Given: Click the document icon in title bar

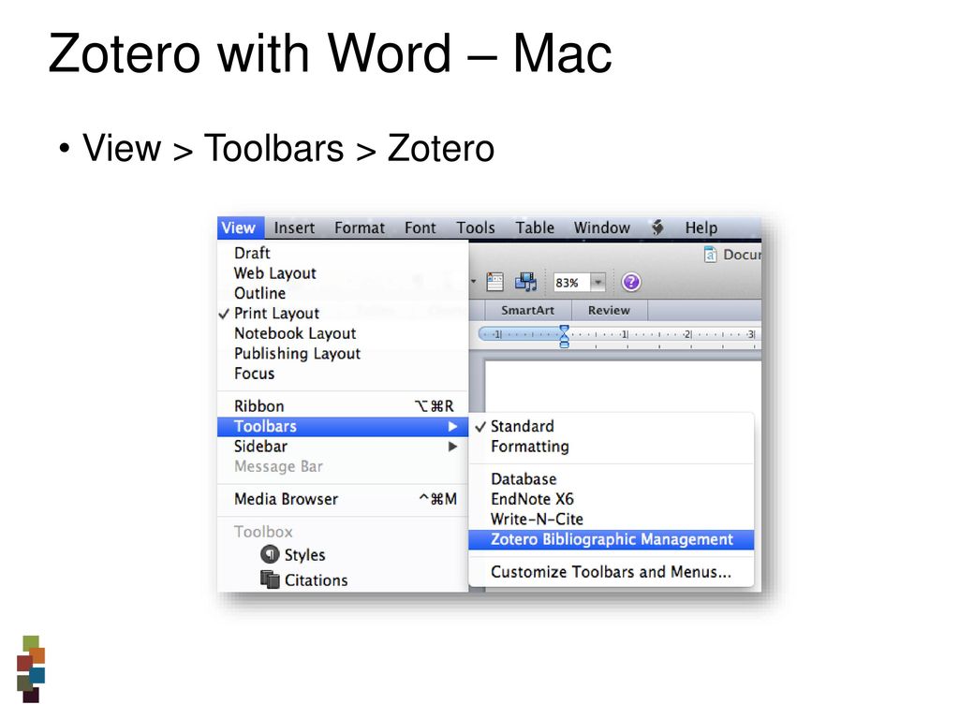Looking at the screenshot, I should pos(710,255).
